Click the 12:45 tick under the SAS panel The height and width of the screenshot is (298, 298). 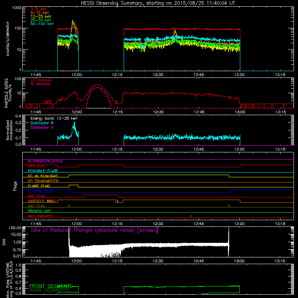point(199,261)
